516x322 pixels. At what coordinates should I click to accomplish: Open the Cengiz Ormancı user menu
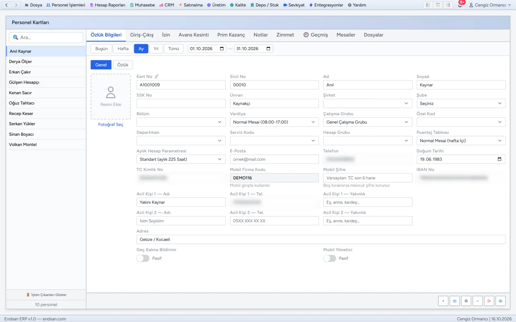point(490,5)
